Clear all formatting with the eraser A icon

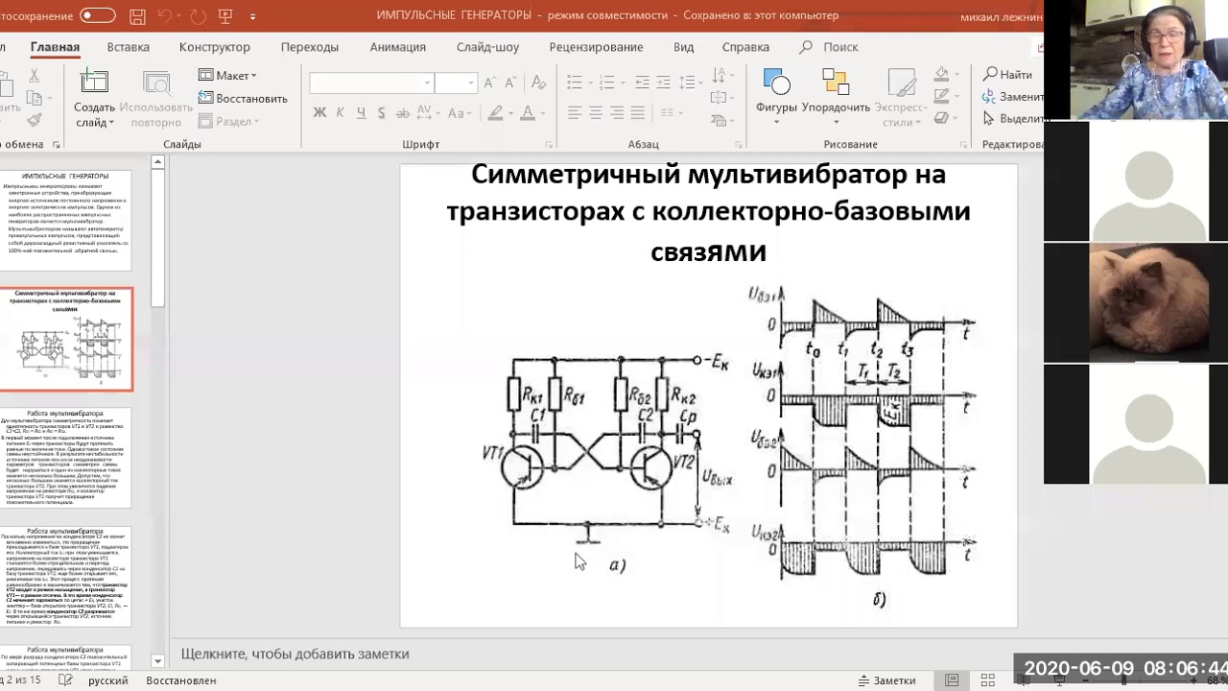(x=541, y=83)
